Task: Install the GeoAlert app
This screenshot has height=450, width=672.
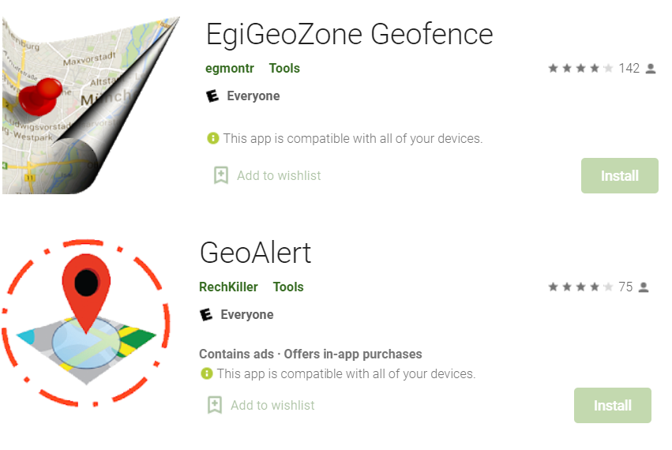Action: coord(613,406)
